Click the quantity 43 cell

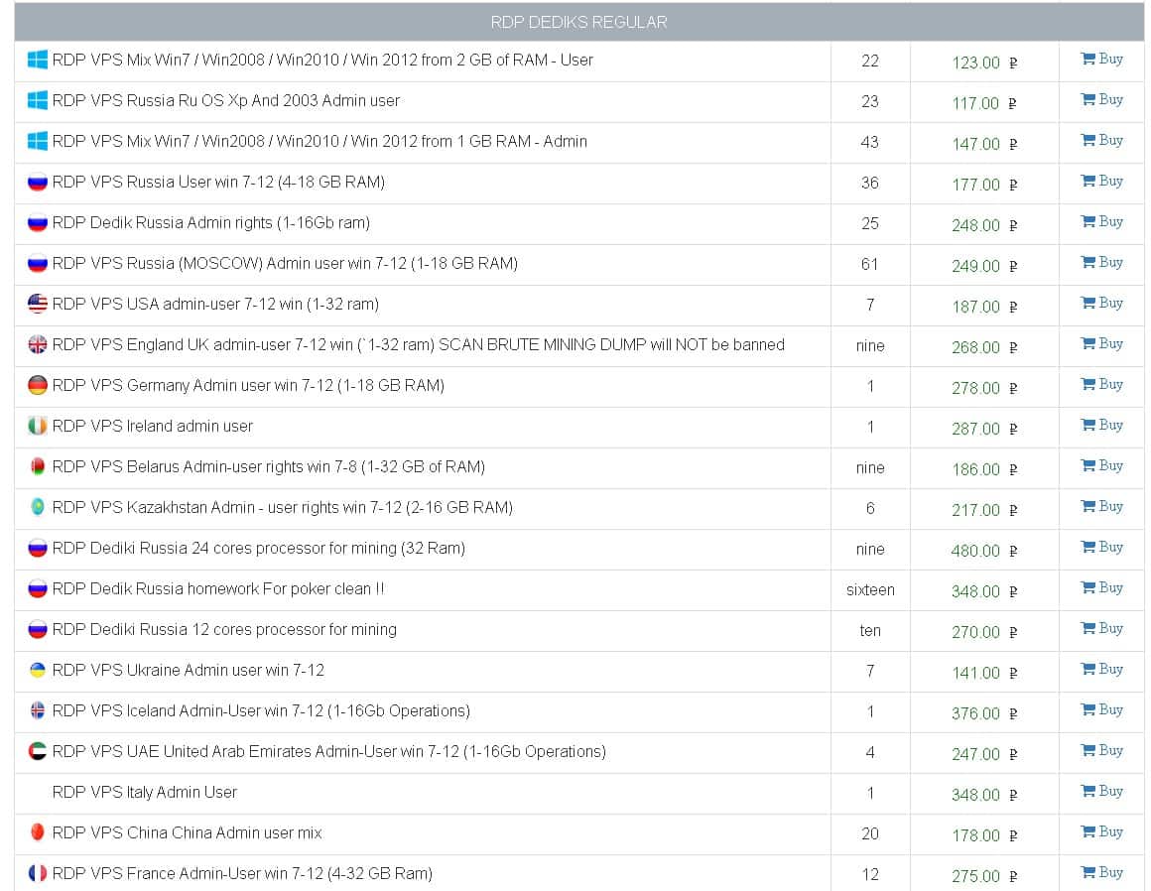point(870,143)
